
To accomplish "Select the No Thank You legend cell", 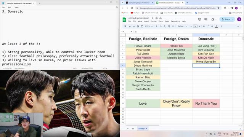I will 206,103.
